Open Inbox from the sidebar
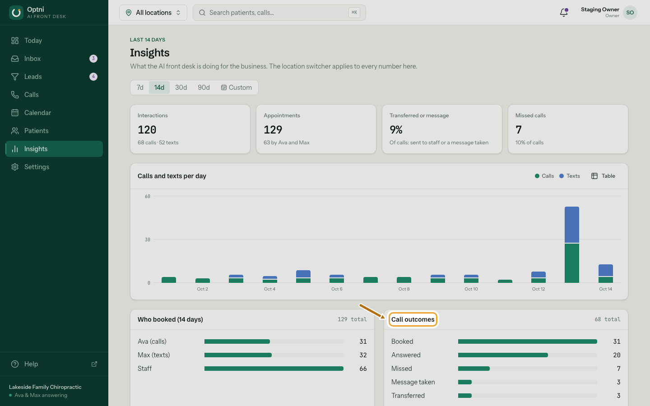Screen dimensions: 650x406 pos(54,59)
